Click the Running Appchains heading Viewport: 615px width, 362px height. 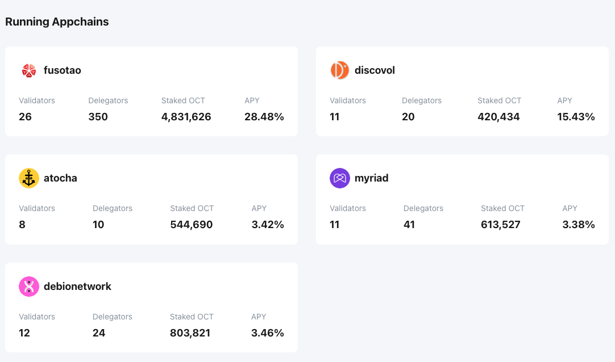[57, 22]
